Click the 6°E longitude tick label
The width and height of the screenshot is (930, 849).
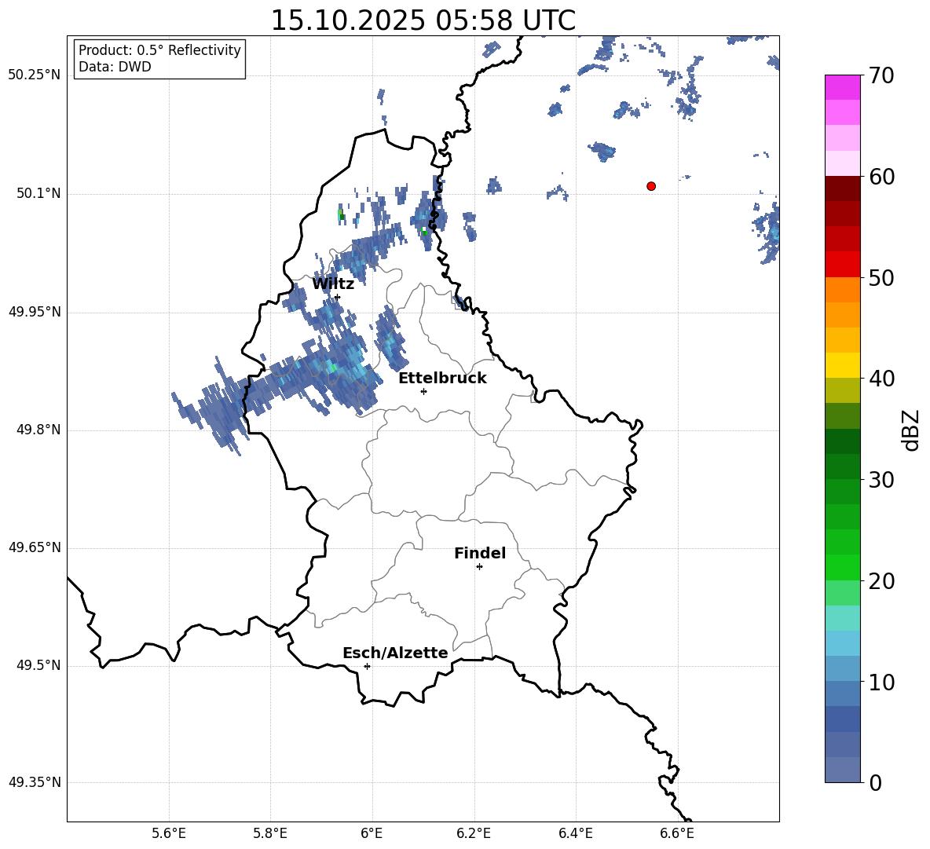tap(372, 833)
